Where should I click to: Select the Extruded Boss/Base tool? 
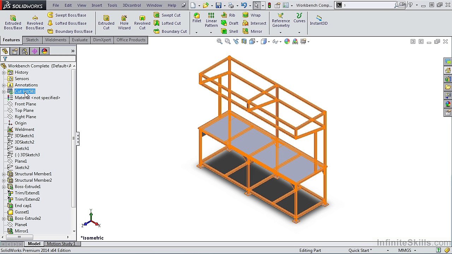point(13,23)
